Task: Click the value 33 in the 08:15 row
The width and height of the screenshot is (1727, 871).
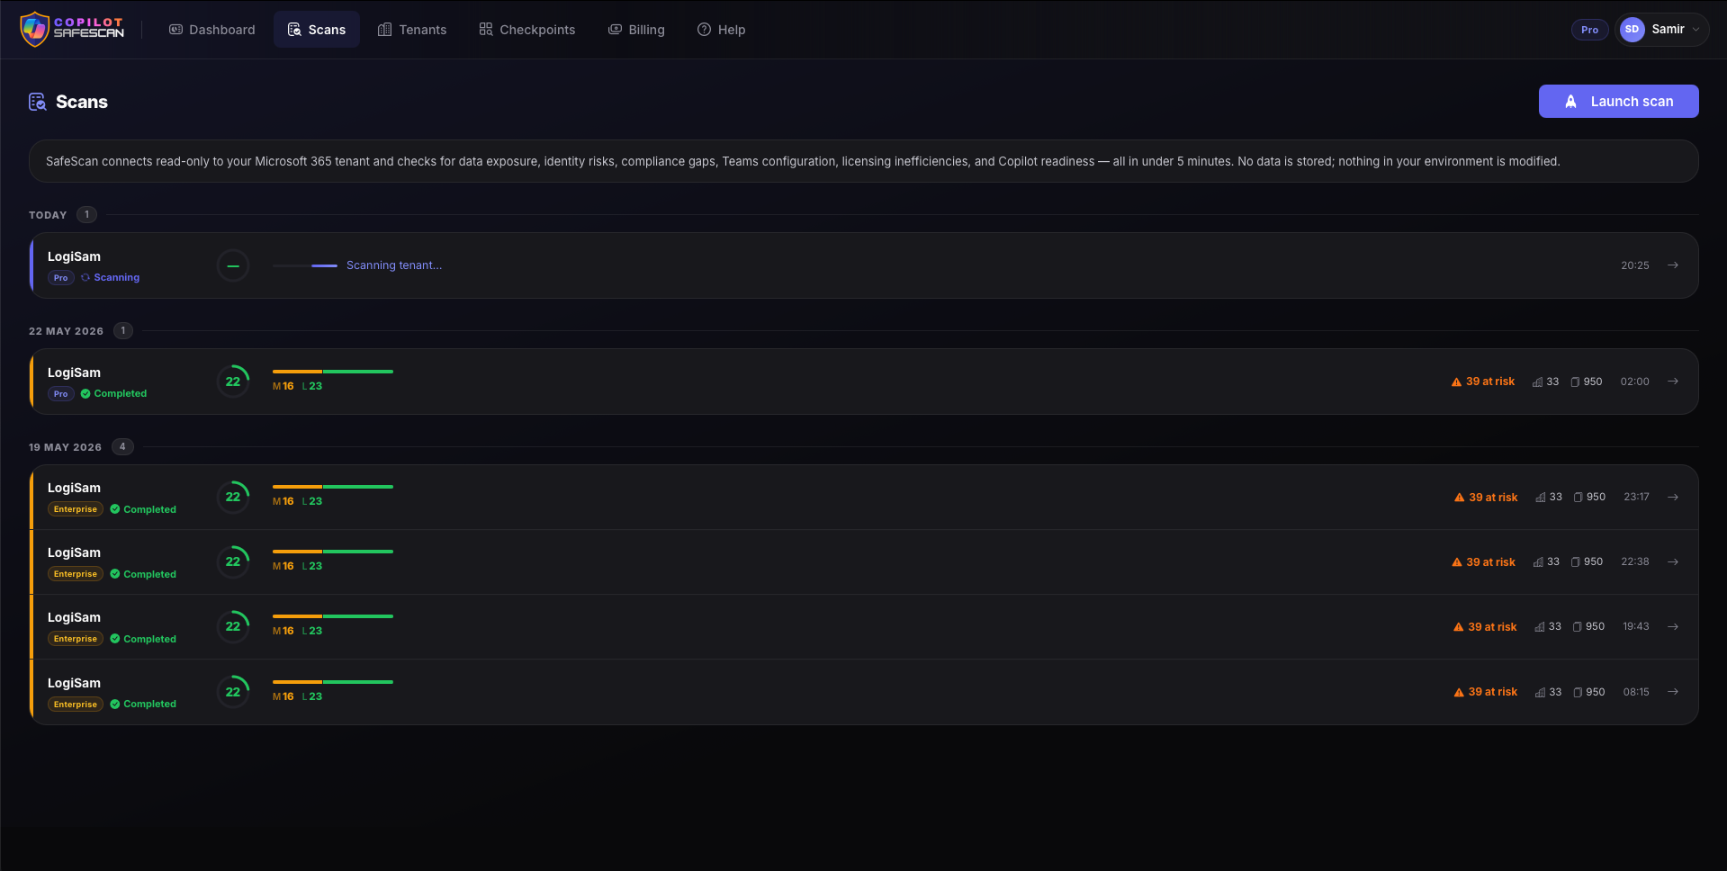Action: (x=1555, y=692)
